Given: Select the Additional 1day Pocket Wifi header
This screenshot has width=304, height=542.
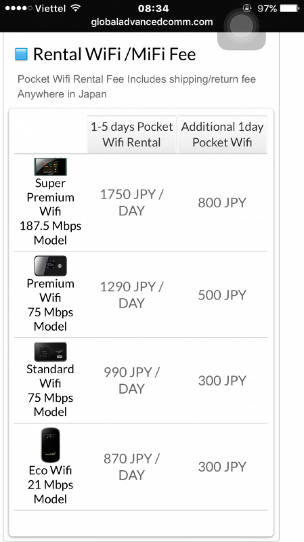Looking at the screenshot, I should (x=222, y=134).
